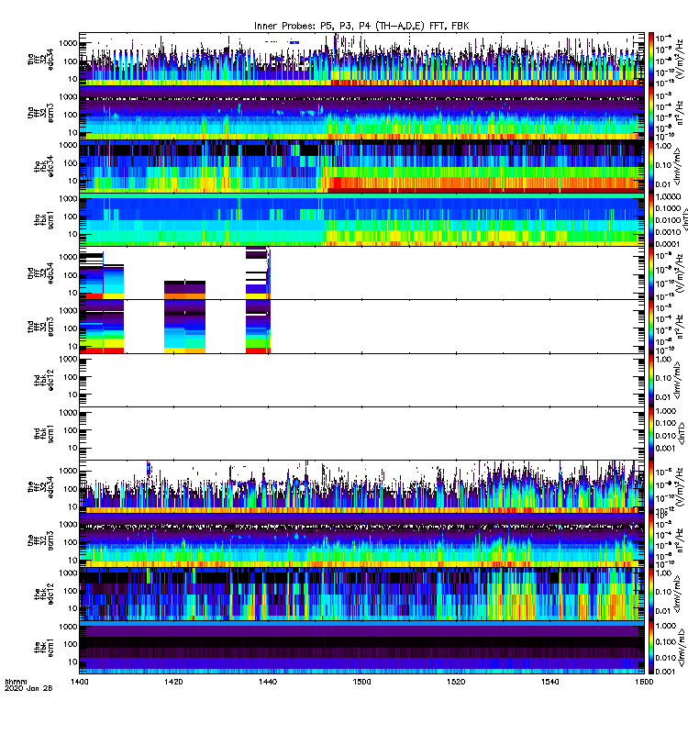This screenshot has height=734, width=688.
Task: Click the color bar beside thd fbk edc12 panel
Action: 651,380
